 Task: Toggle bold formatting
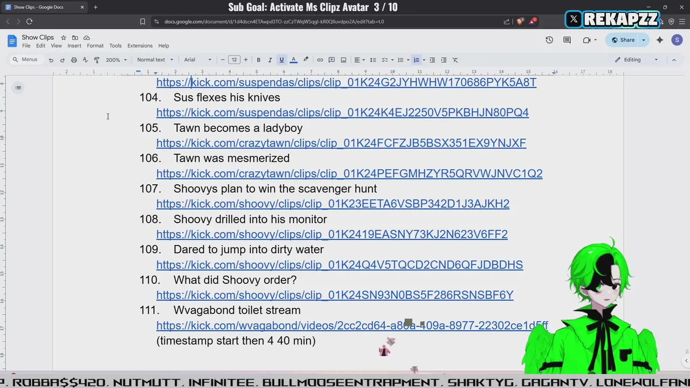[258, 60]
